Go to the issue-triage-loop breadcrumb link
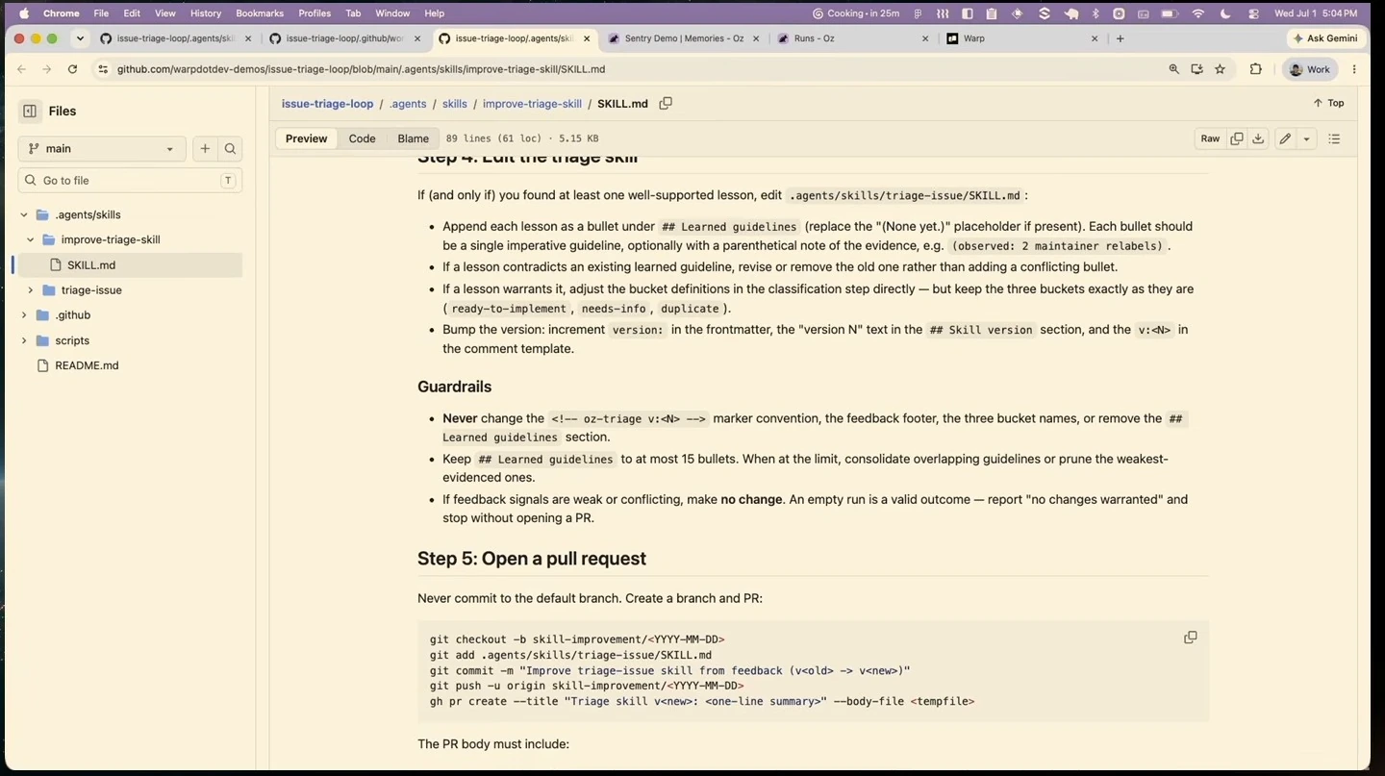 point(327,104)
